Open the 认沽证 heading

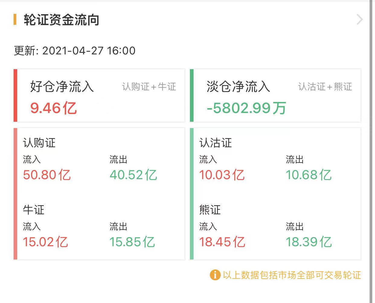click(x=216, y=143)
